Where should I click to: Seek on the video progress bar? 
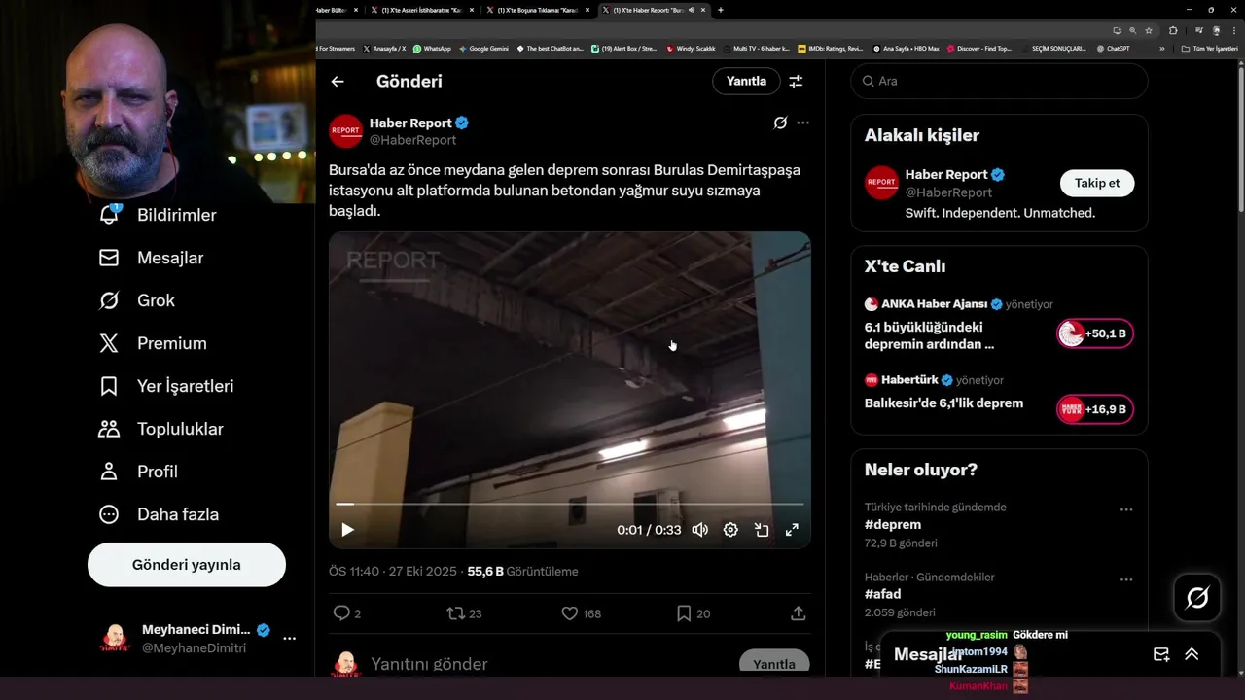pyautogui.click(x=570, y=504)
